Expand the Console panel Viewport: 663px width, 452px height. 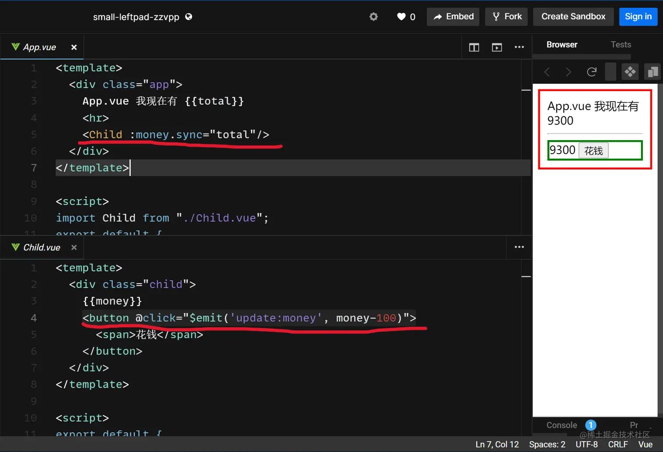tap(561, 425)
